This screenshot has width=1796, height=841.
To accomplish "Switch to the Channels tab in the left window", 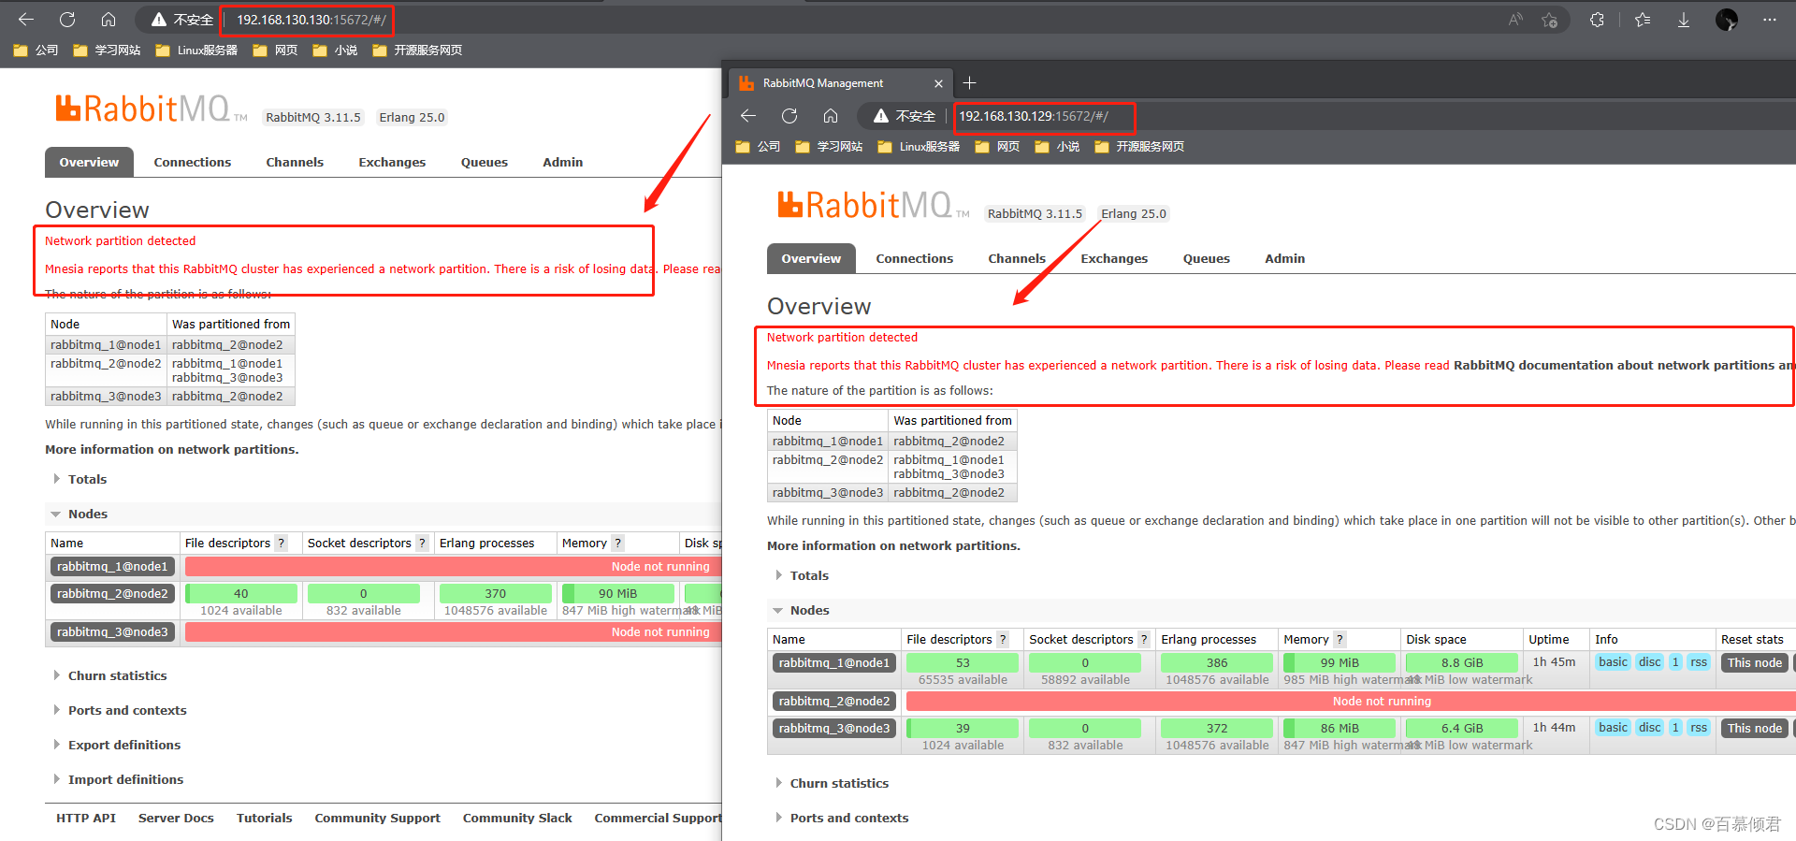I will point(295,163).
